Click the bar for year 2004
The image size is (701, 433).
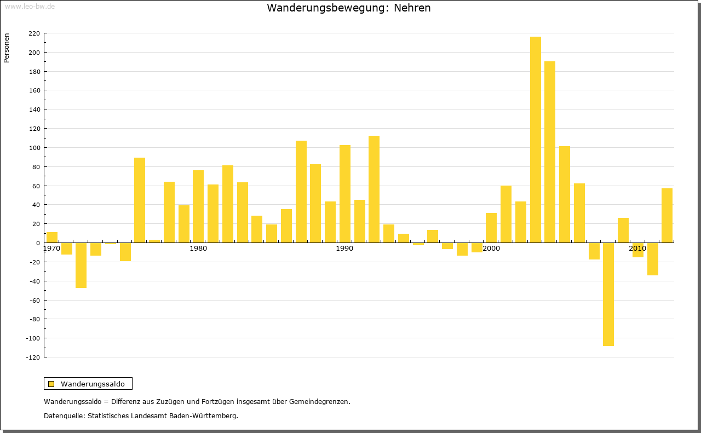click(x=550, y=152)
